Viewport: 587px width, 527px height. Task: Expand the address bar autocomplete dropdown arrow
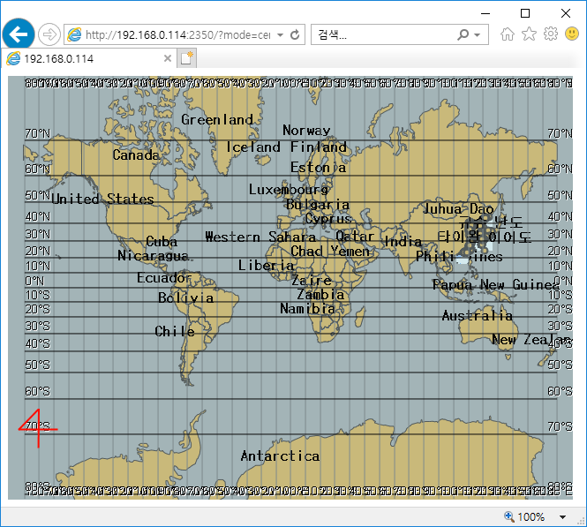280,35
